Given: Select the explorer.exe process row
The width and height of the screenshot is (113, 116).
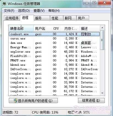Looking at the screenshot, I should tap(54, 52).
